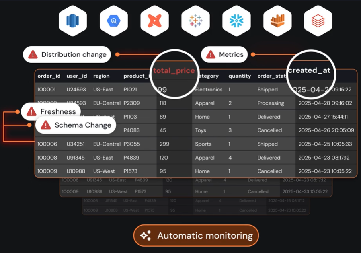This screenshot has width=361, height=253.
Task: Click timestamp 2025-04-25 10:05:33
Action: (325, 144)
